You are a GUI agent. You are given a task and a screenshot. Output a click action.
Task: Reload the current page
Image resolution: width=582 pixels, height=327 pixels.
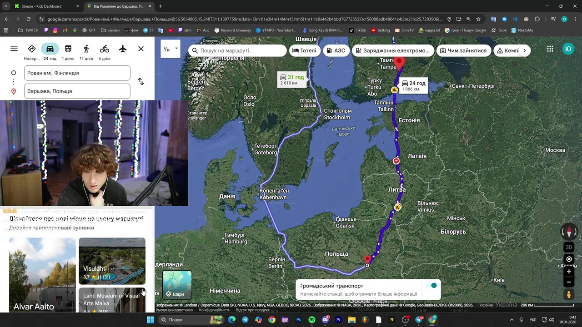tap(28, 19)
